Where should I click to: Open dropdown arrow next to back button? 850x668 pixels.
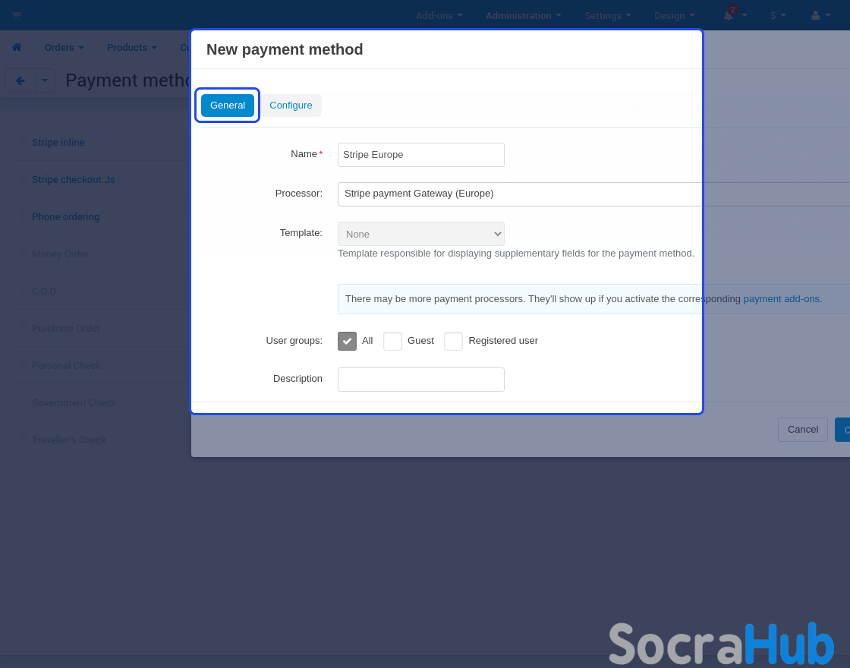click(45, 80)
